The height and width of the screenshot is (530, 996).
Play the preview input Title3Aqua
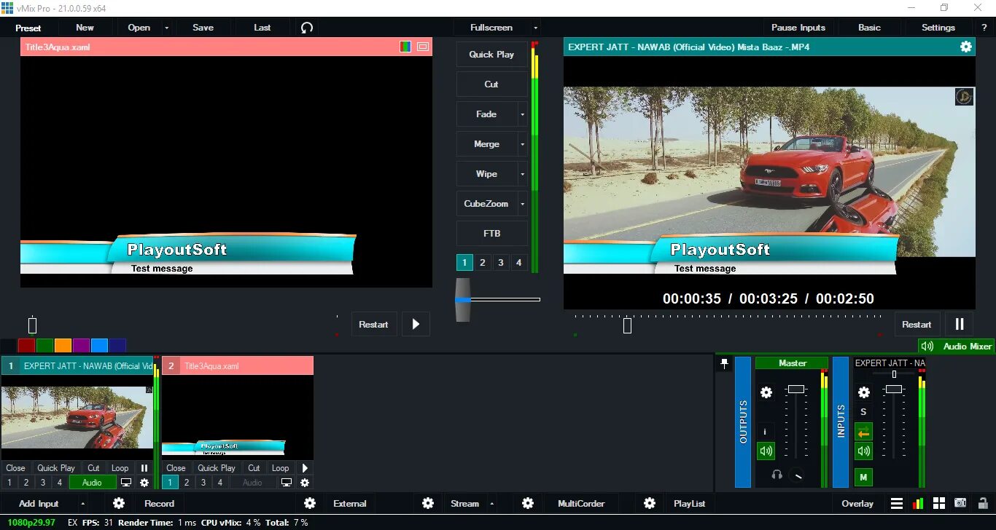pos(416,324)
